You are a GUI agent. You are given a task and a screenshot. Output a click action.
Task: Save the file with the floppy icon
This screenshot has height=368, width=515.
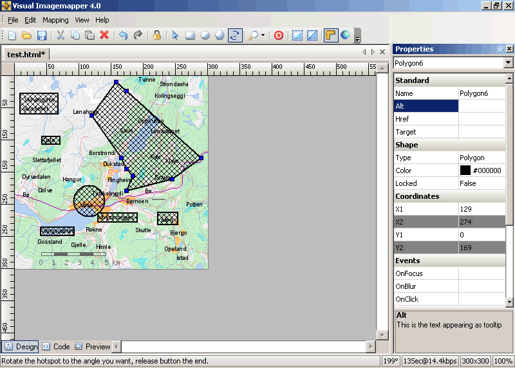[42, 35]
